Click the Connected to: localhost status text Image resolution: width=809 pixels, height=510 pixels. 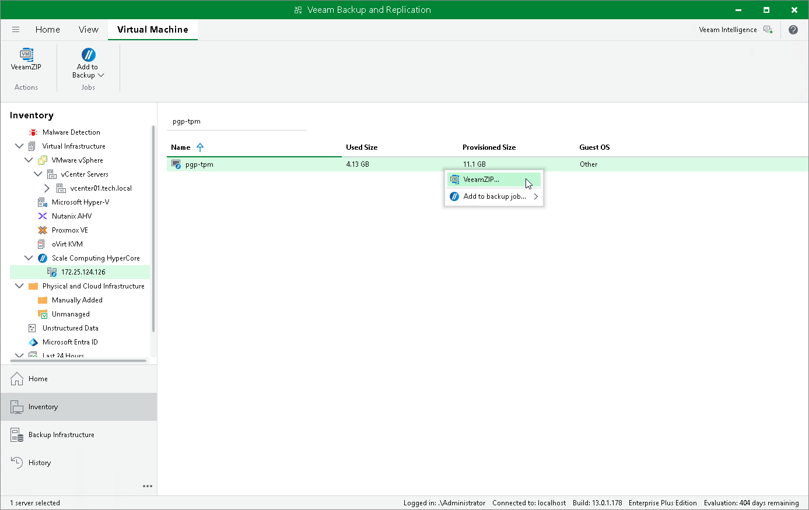529,503
